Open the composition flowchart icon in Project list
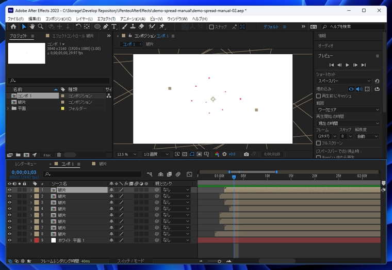Screen dimensions: 392x270 coord(109,96)
